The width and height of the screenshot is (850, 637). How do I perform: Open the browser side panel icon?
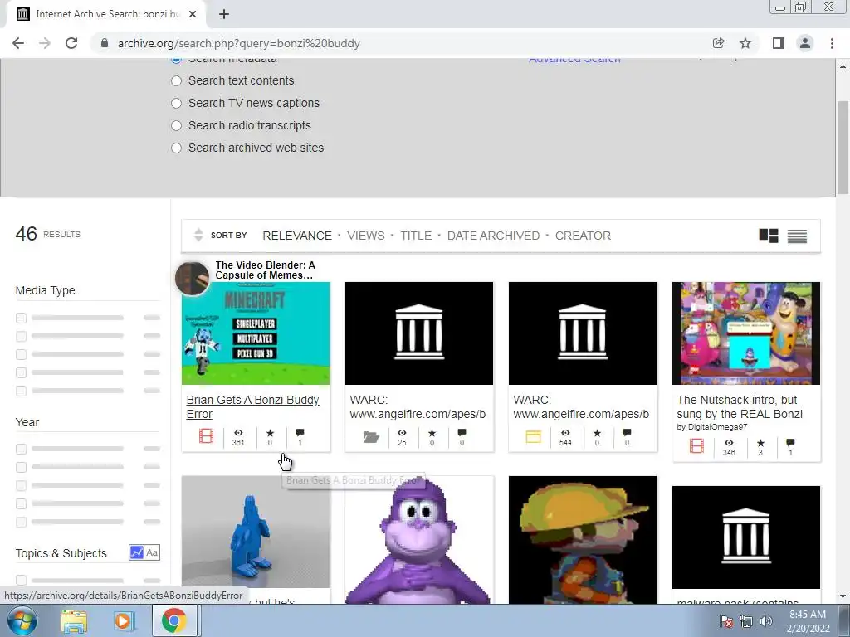point(779,43)
